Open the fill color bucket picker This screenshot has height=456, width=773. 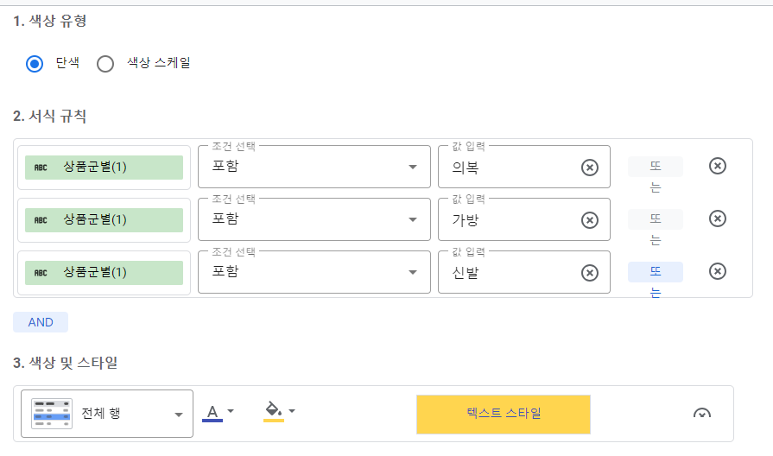[x=279, y=412]
